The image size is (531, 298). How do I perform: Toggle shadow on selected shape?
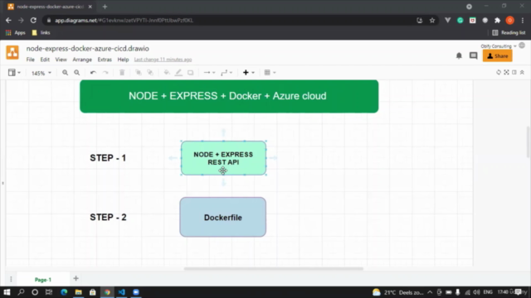coord(190,73)
